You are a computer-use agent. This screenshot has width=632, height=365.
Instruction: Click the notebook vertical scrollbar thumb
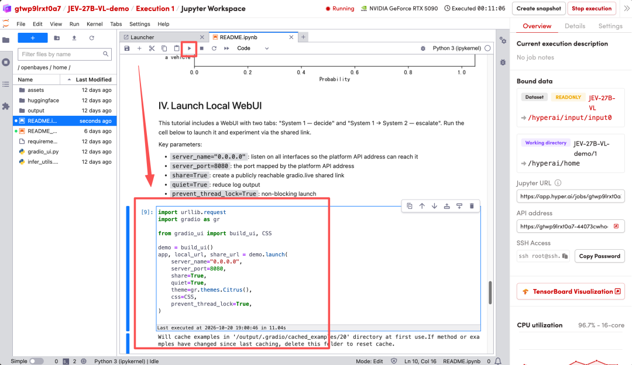490,293
